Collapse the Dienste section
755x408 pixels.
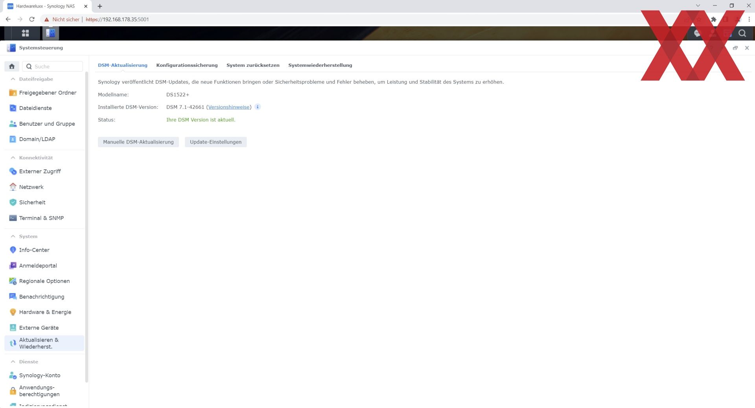13,362
